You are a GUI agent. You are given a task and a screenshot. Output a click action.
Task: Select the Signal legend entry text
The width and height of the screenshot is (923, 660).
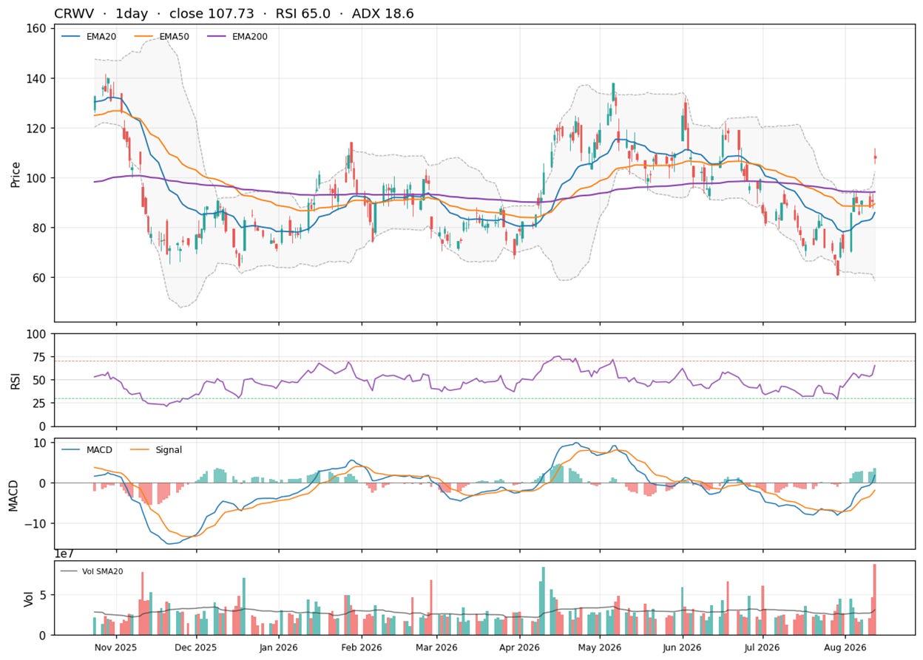coord(169,449)
